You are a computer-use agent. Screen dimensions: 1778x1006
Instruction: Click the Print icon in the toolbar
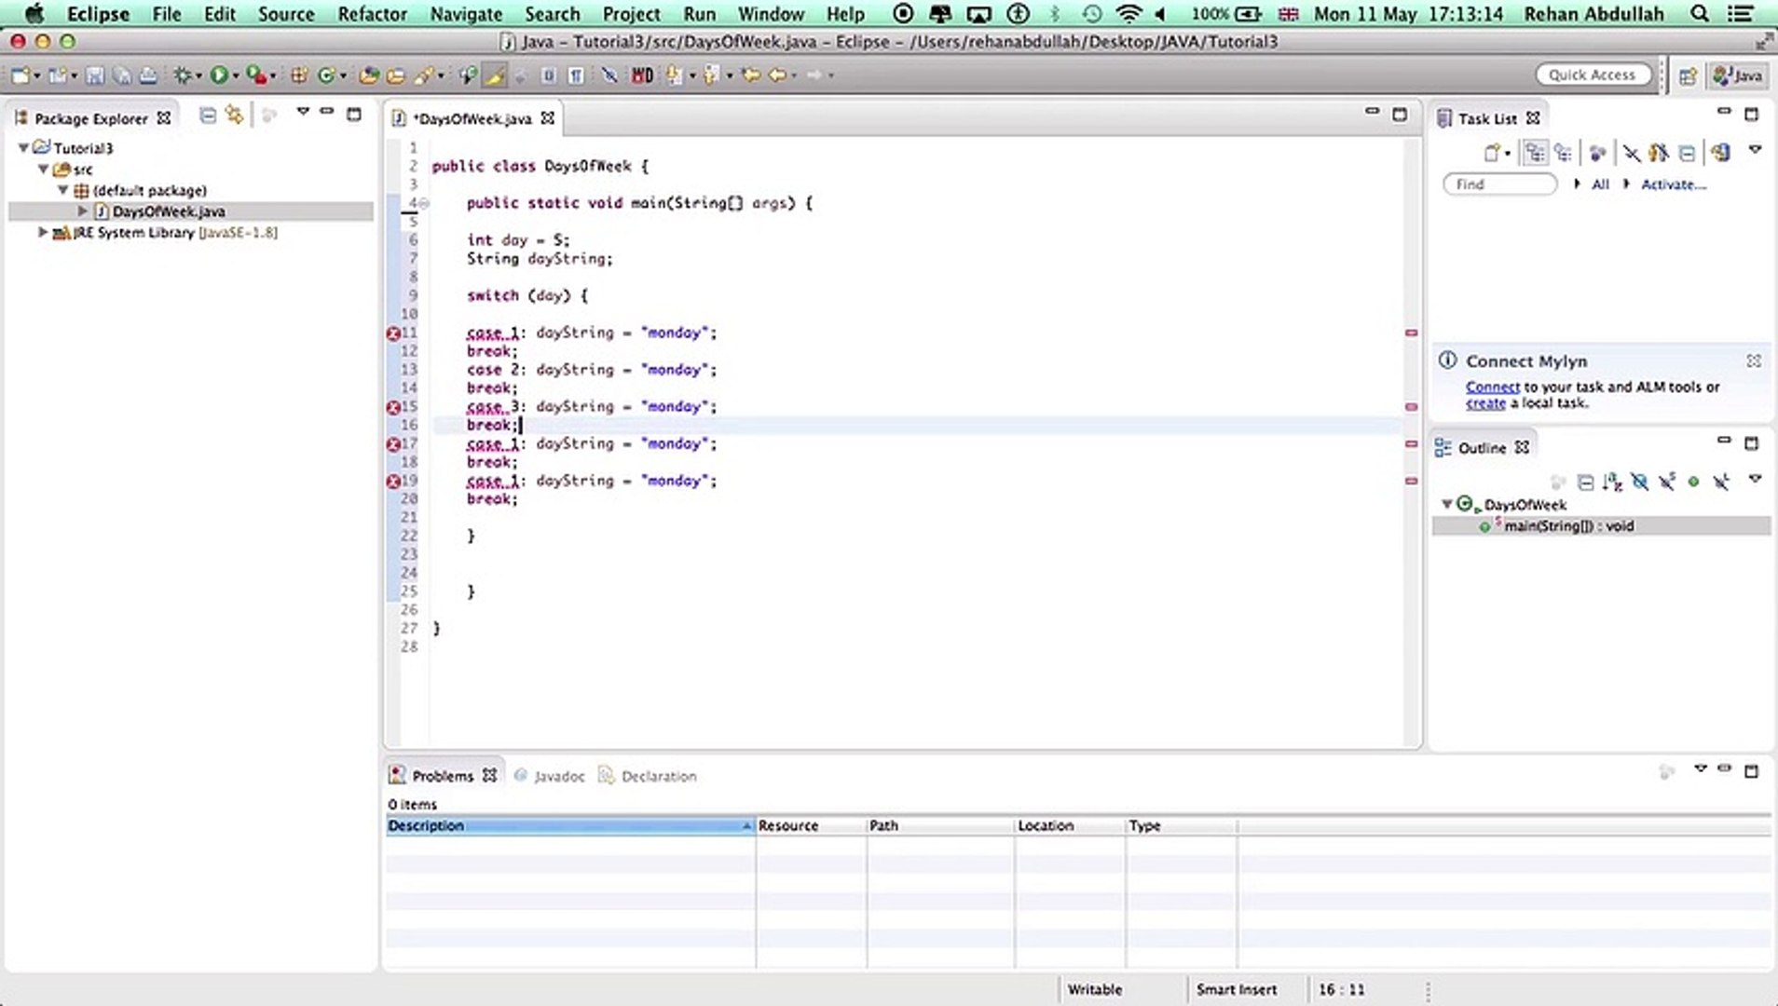coord(149,75)
